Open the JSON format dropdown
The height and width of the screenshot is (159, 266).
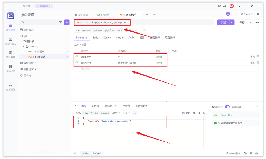[116, 113]
